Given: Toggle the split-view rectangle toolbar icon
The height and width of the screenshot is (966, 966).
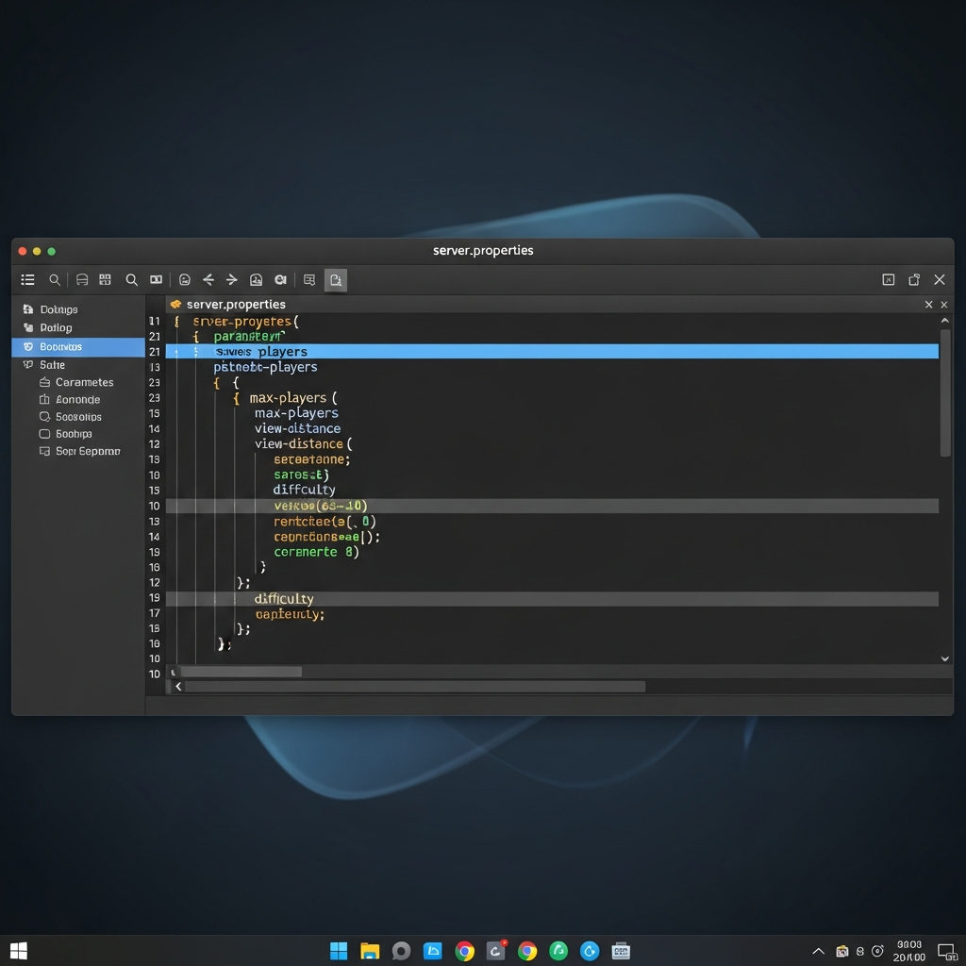Looking at the screenshot, I should (x=156, y=279).
